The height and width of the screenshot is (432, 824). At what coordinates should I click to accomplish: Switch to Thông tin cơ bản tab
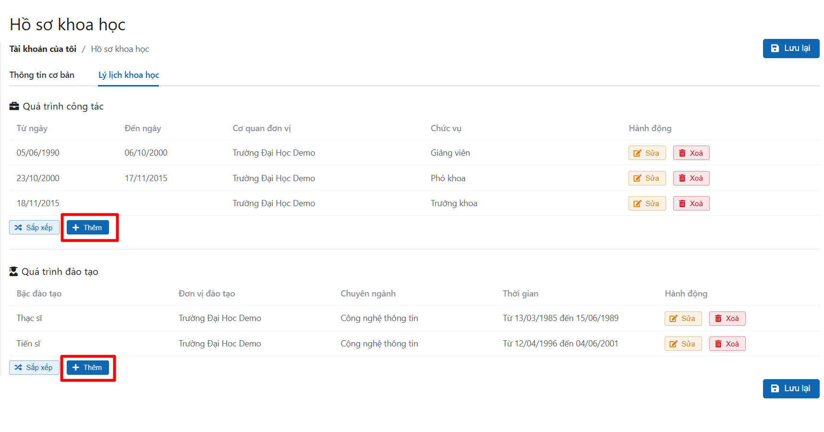pyautogui.click(x=42, y=75)
